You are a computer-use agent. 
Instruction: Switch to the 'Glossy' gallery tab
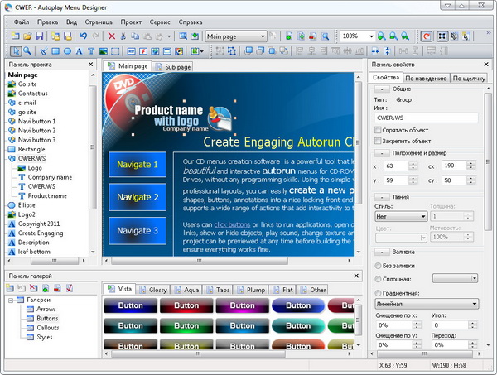153,290
